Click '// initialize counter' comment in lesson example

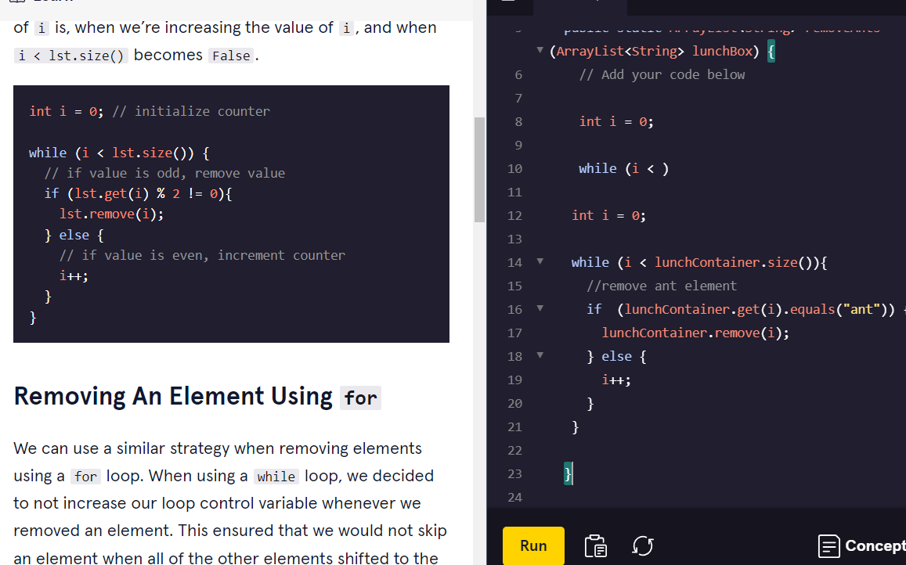coord(191,111)
